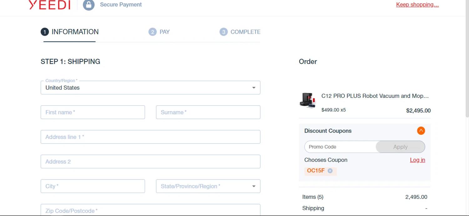469x216 pixels.
Task: Focus the City field
Action: [x=93, y=186]
